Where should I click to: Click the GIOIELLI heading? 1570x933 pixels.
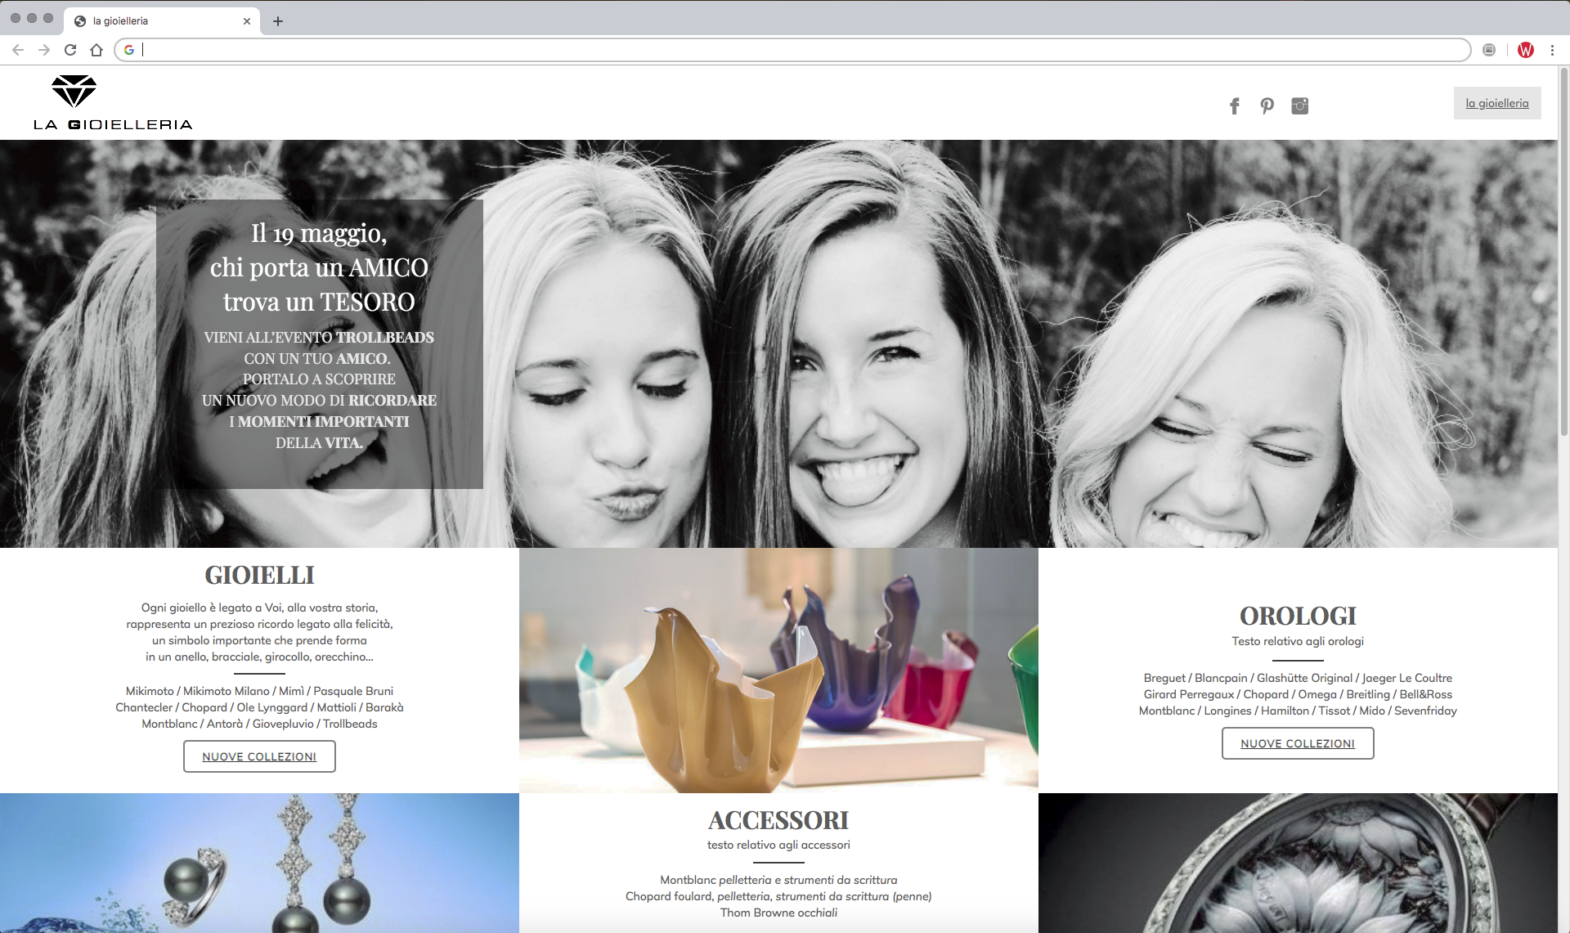tap(259, 575)
